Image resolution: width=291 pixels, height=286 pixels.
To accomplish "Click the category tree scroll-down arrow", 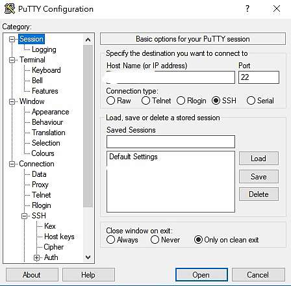I will tap(88, 257).
